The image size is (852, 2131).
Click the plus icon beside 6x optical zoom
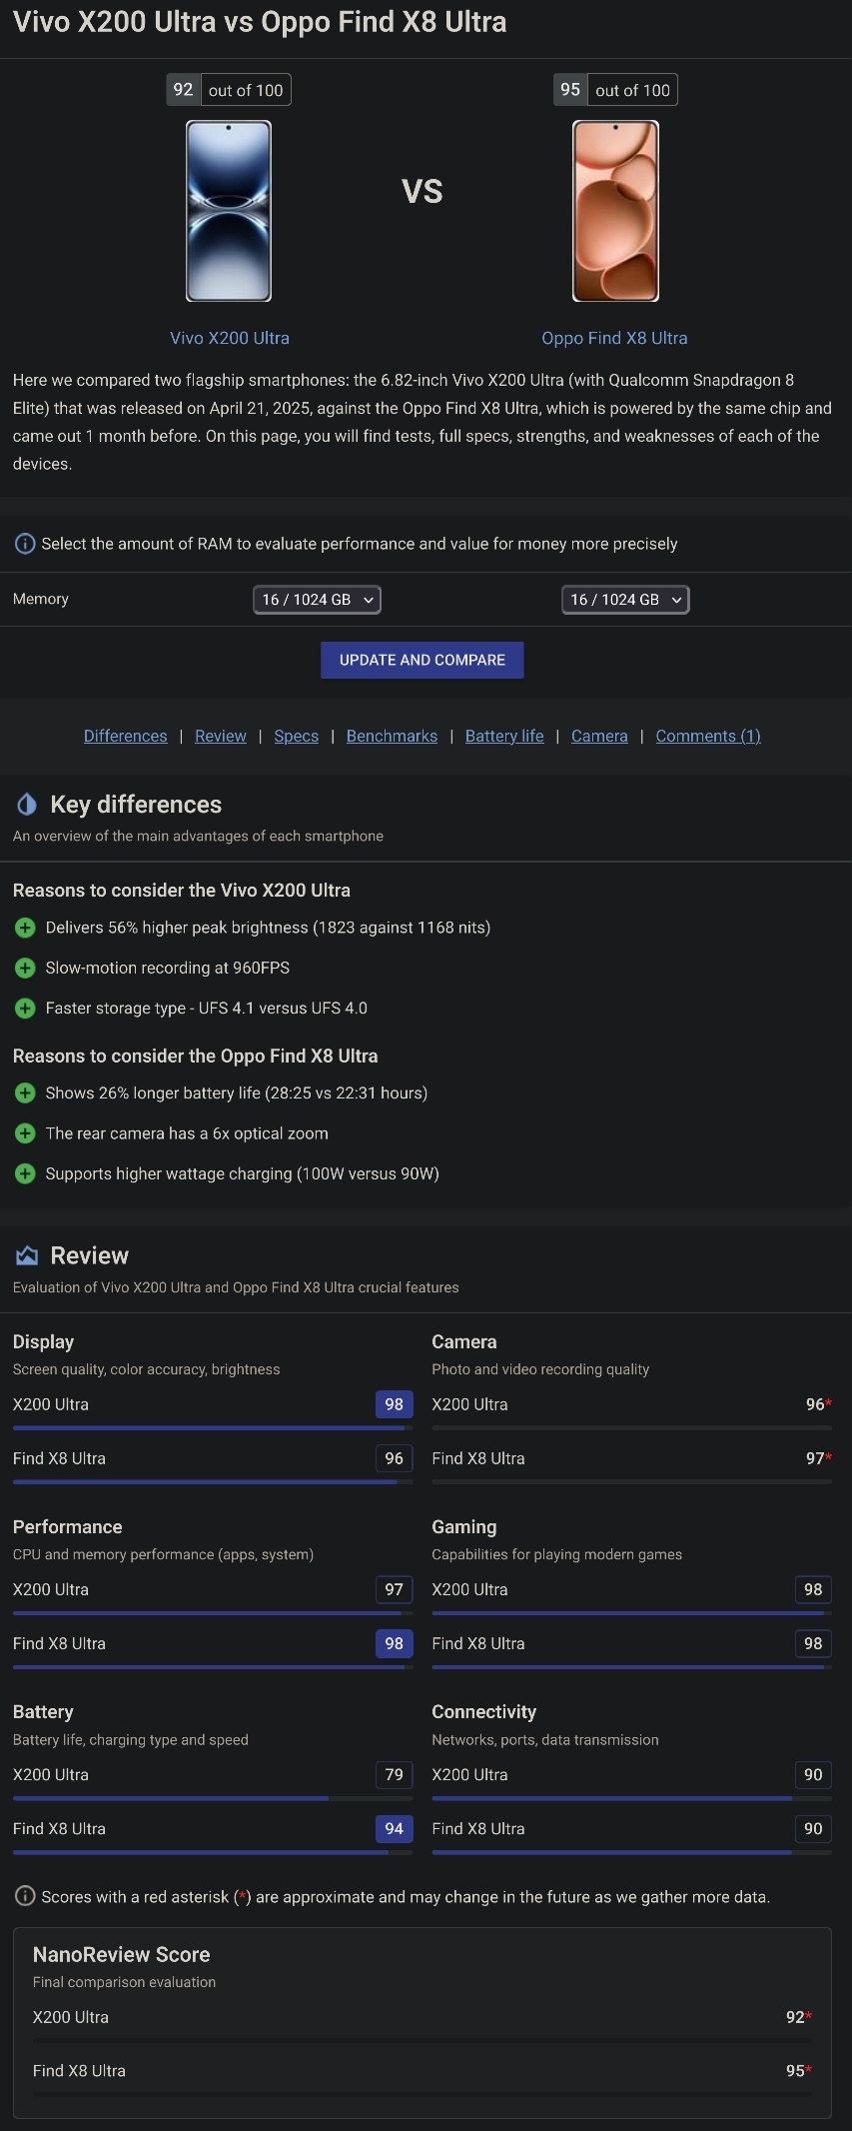(25, 1133)
